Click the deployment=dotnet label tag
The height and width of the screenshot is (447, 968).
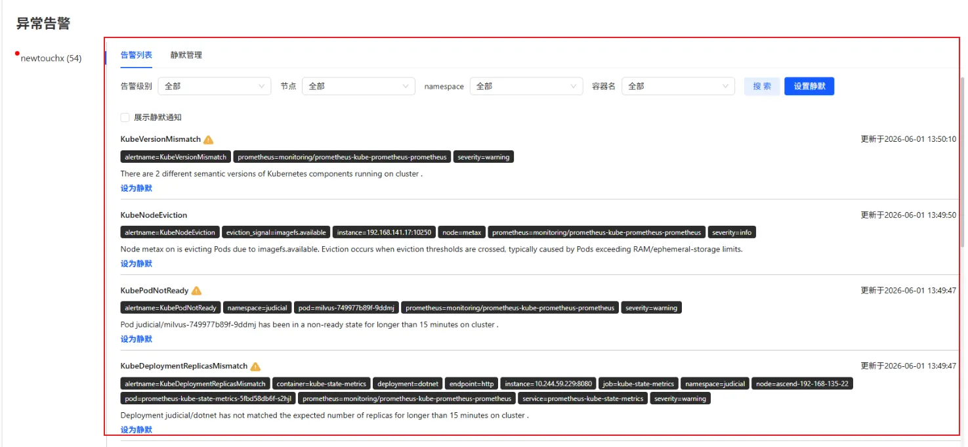408,383
